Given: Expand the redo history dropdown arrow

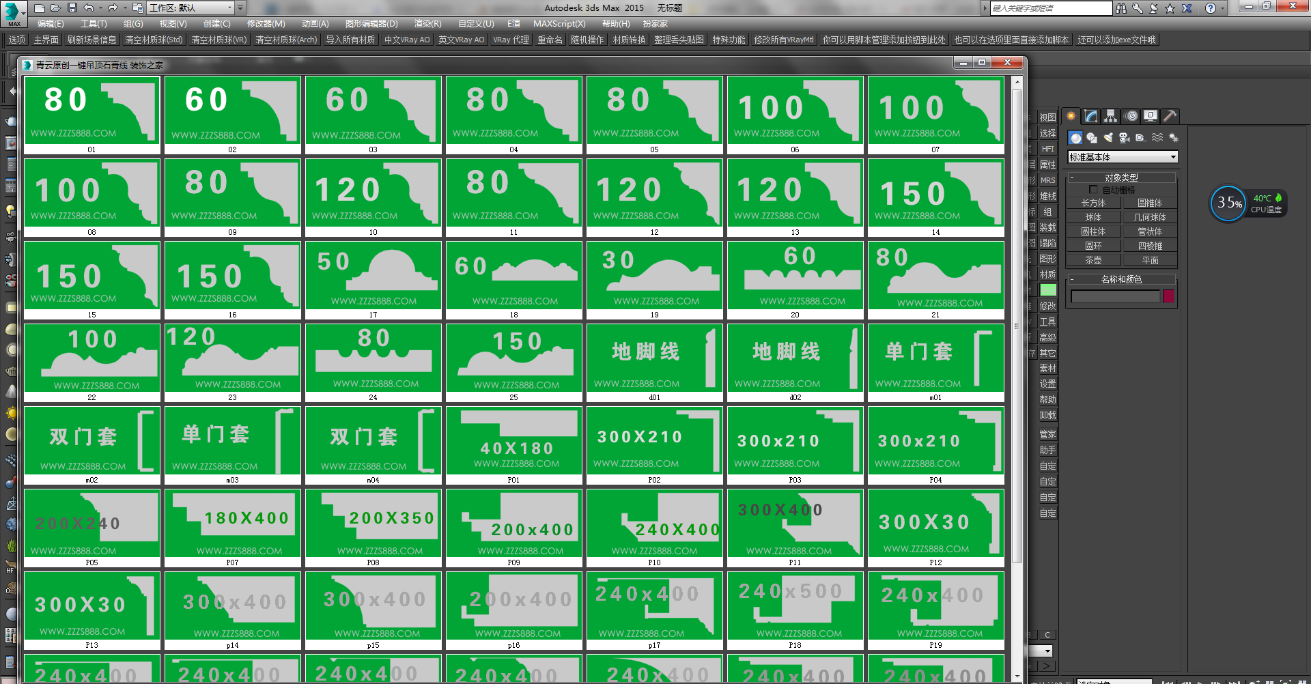Looking at the screenshot, I should tap(124, 8).
